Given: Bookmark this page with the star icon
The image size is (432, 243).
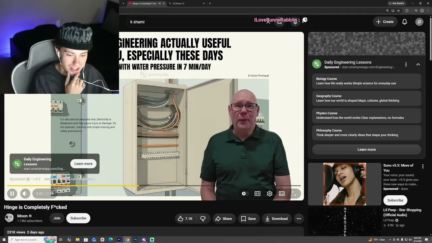Looking at the screenshot, I should coord(399,10).
